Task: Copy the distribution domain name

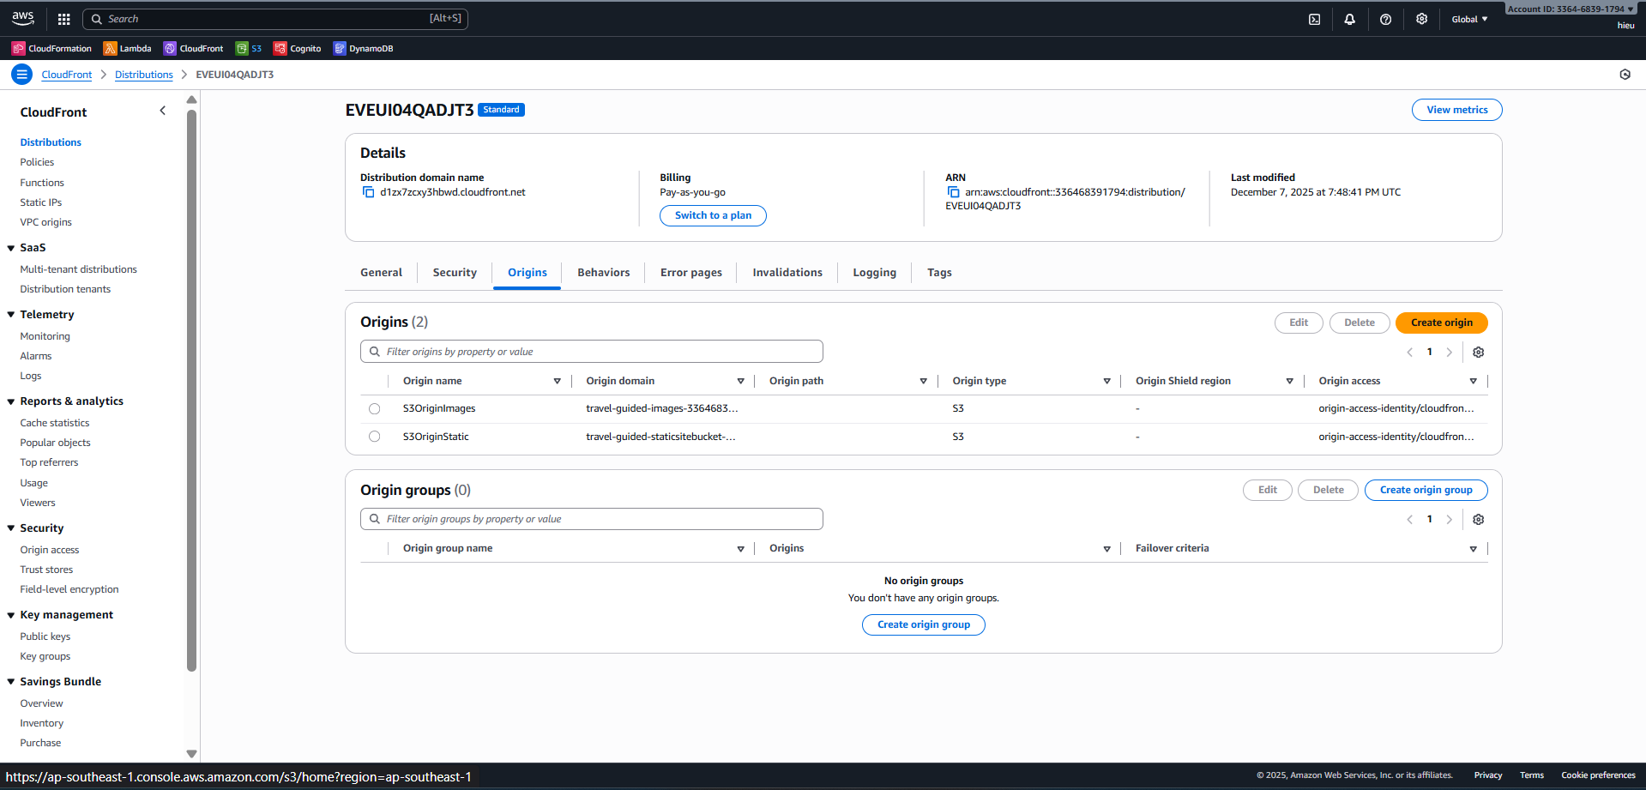Action: tap(368, 191)
